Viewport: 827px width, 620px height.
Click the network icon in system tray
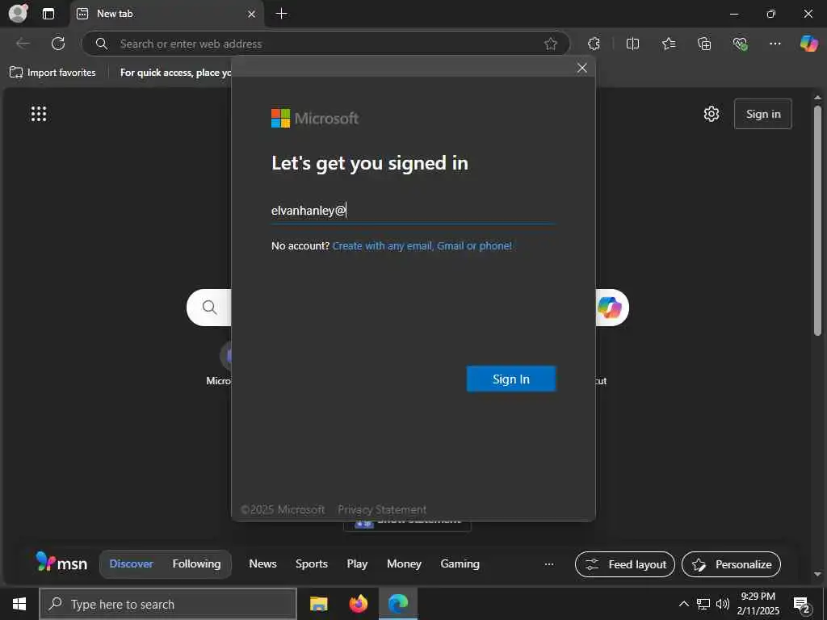pyautogui.click(x=703, y=604)
